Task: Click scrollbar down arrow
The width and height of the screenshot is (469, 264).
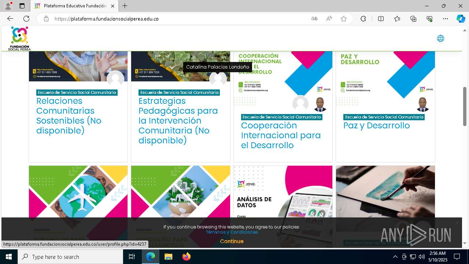Action: pos(465,243)
